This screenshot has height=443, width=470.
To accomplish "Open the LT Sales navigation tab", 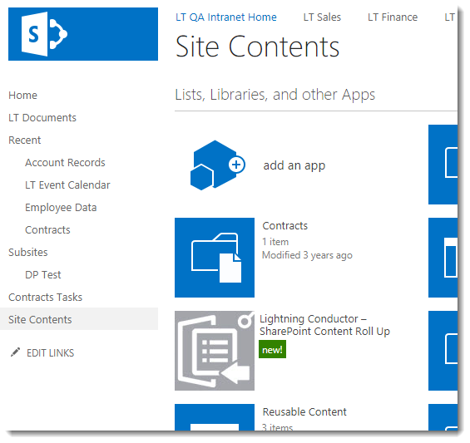I will (322, 17).
